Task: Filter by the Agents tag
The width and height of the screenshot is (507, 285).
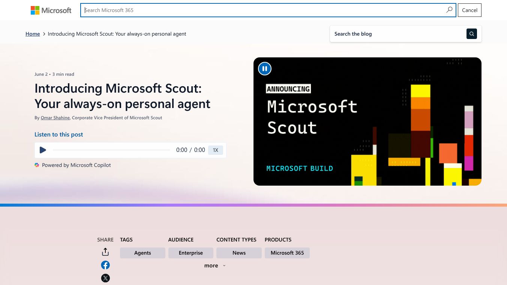Action: tap(142, 253)
